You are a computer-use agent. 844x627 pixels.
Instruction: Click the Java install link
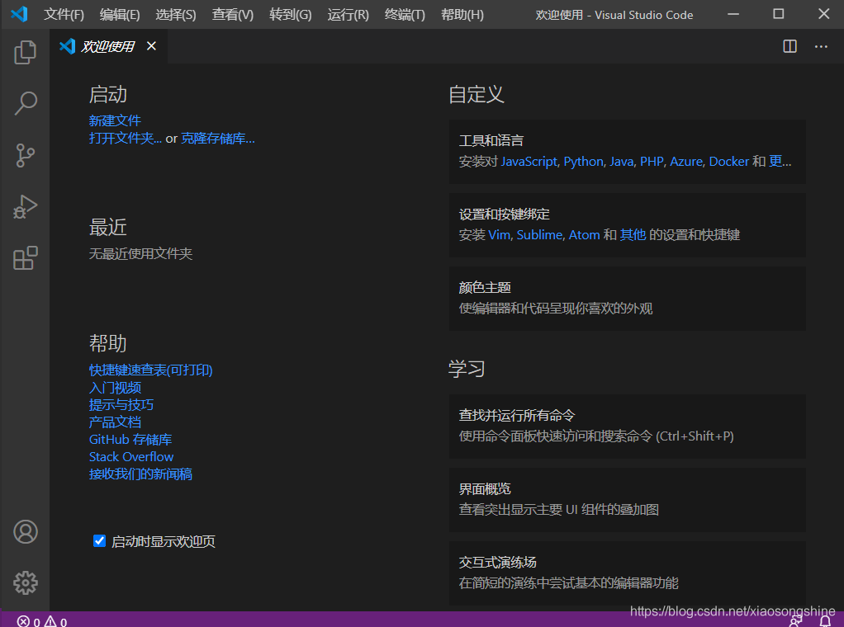point(621,162)
